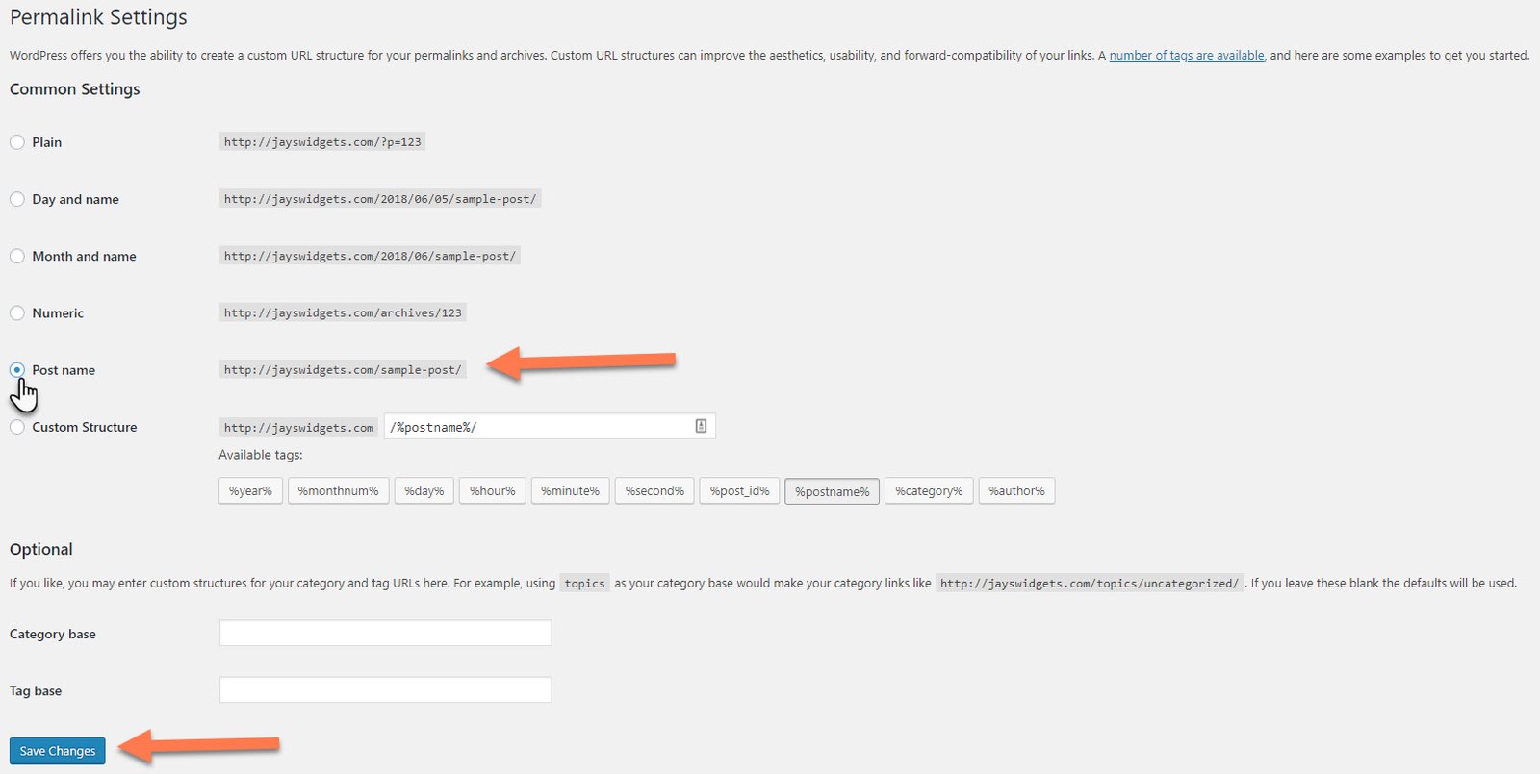The height and width of the screenshot is (774, 1540).
Task: Open the 'number of tags are available' link
Action: click(x=1187, y=56)
